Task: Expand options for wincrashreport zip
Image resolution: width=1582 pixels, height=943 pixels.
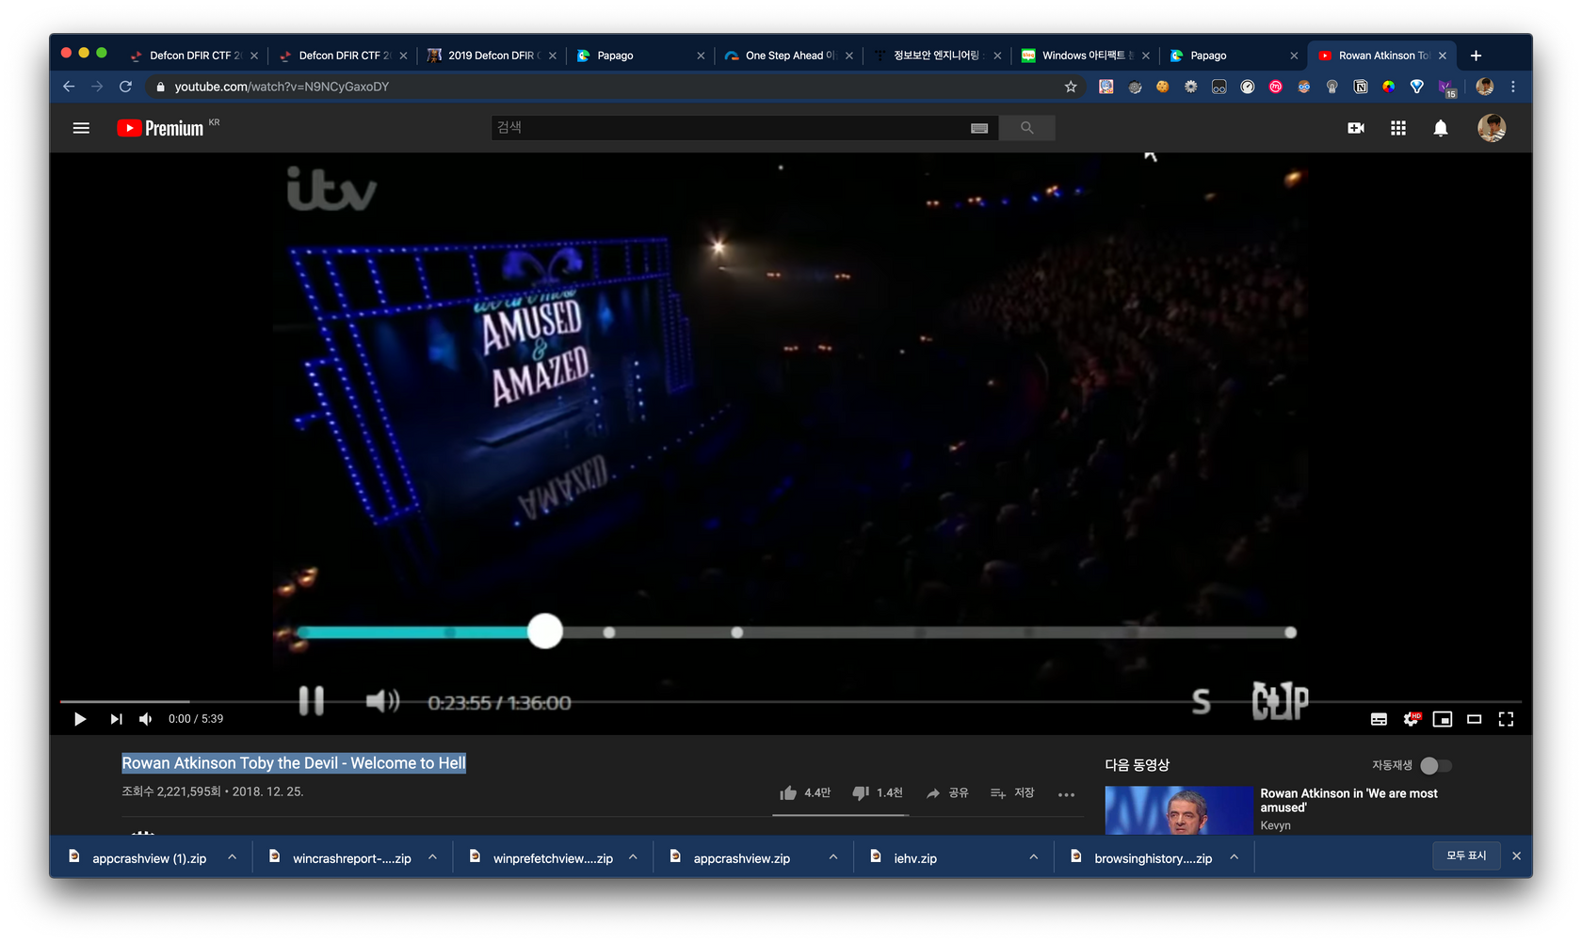Action: point(432,857)
